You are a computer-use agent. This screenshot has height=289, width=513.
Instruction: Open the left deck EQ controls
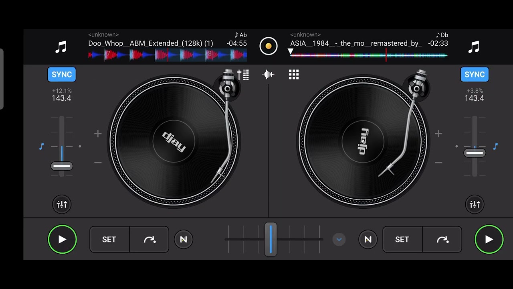tap(62, 204)
